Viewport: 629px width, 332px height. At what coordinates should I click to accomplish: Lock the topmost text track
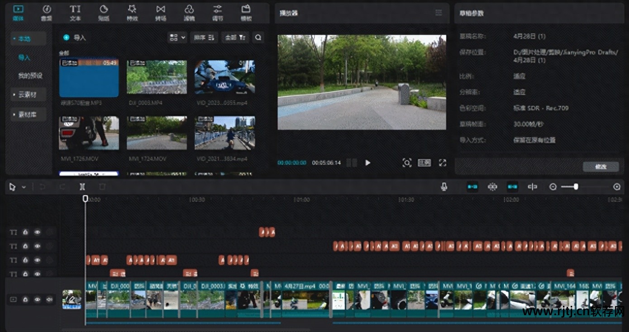26,232
